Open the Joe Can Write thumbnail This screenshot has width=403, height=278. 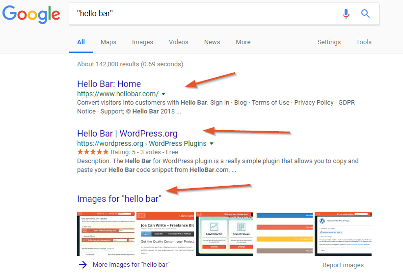click(x=165, y=234)
